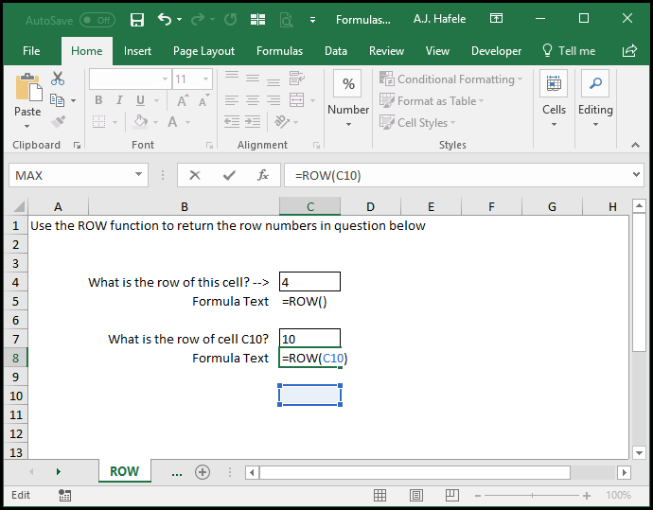
Task: Toggle Center alignment
Action: click(253, 100)
